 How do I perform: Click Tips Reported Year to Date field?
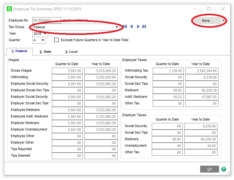(101, 149)
